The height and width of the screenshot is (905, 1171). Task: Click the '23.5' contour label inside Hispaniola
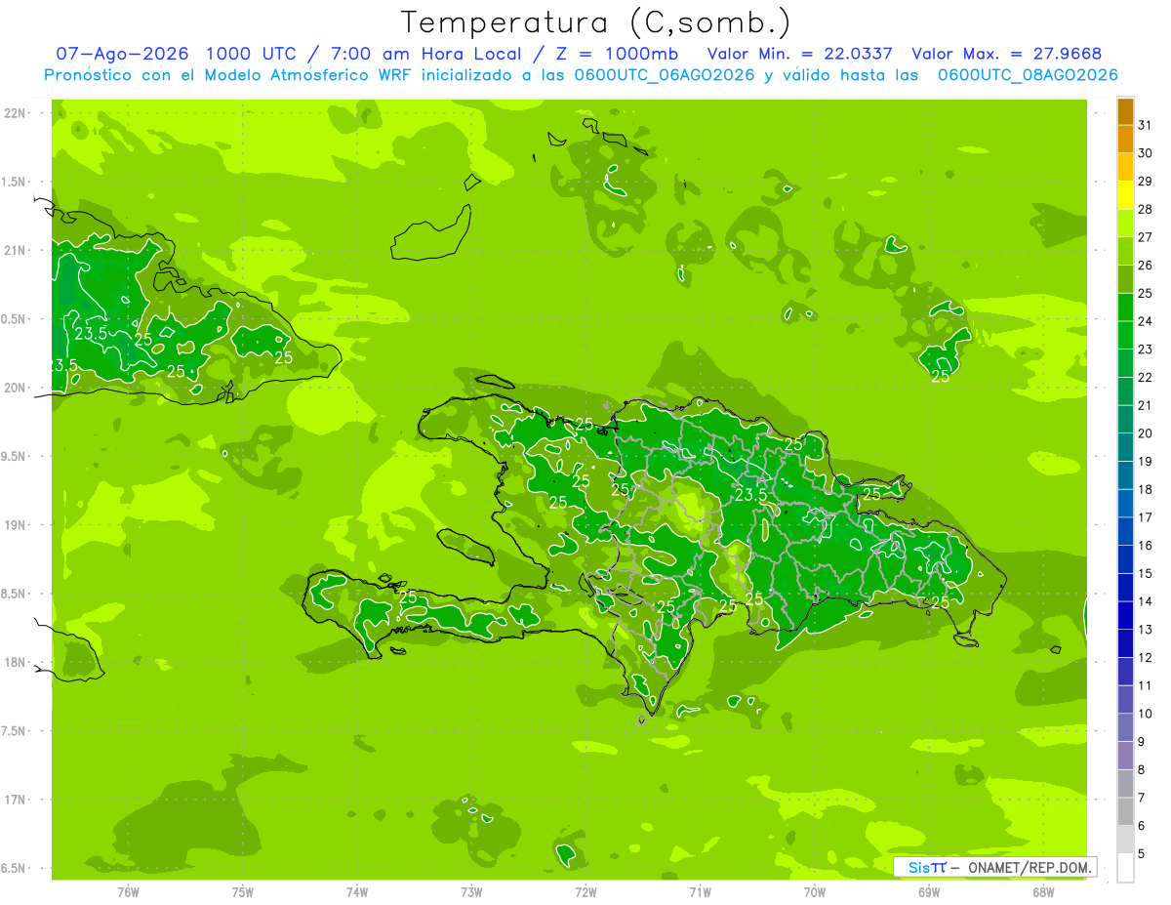tap(750, 495)
